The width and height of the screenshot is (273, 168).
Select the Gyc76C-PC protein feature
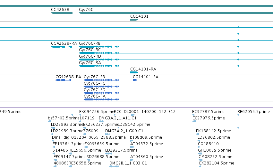[x=101, y=87]
